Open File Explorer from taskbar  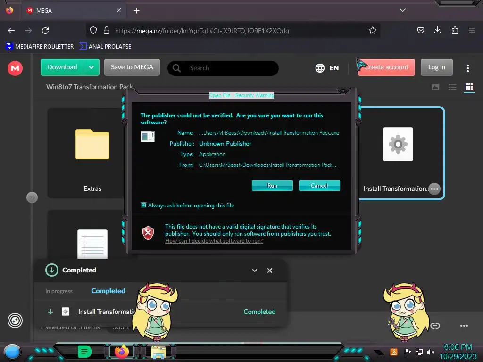coord(158,352)
